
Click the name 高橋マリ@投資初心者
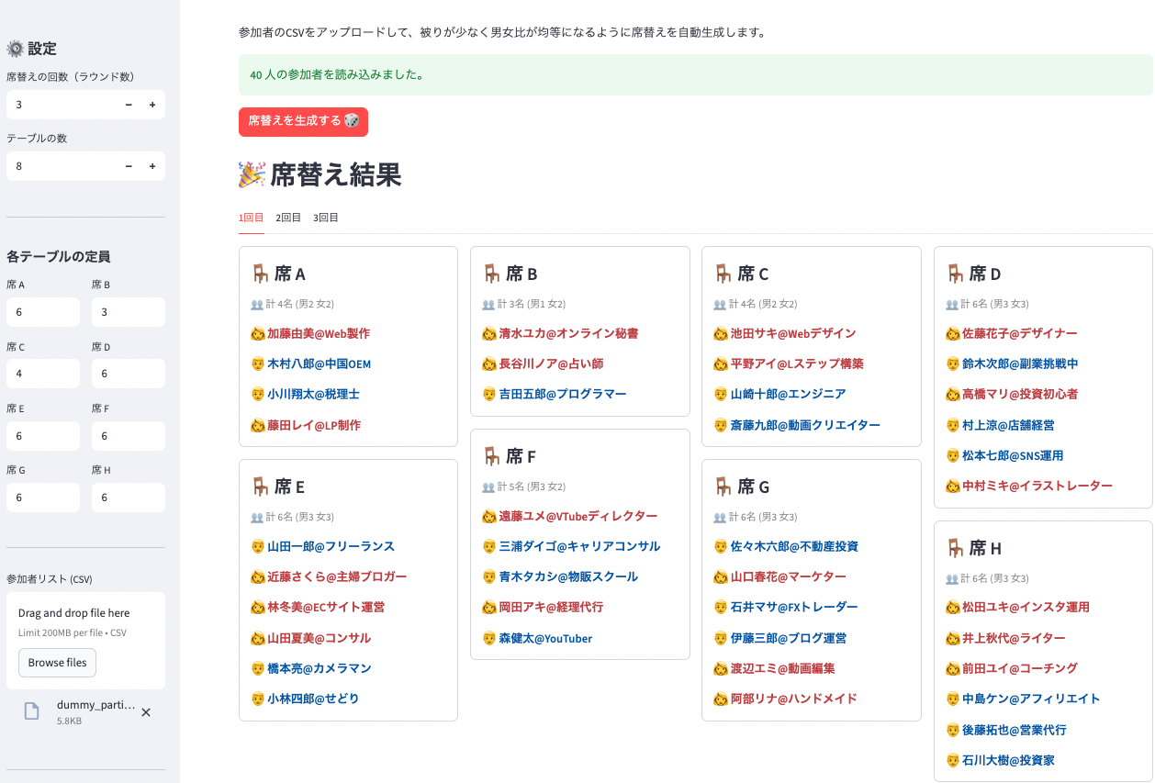[x=1020, y=395]
